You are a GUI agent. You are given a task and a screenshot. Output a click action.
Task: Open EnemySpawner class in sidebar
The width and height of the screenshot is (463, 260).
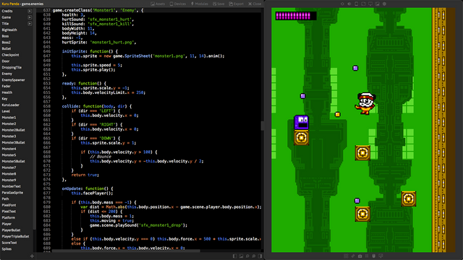coord(13,80)
